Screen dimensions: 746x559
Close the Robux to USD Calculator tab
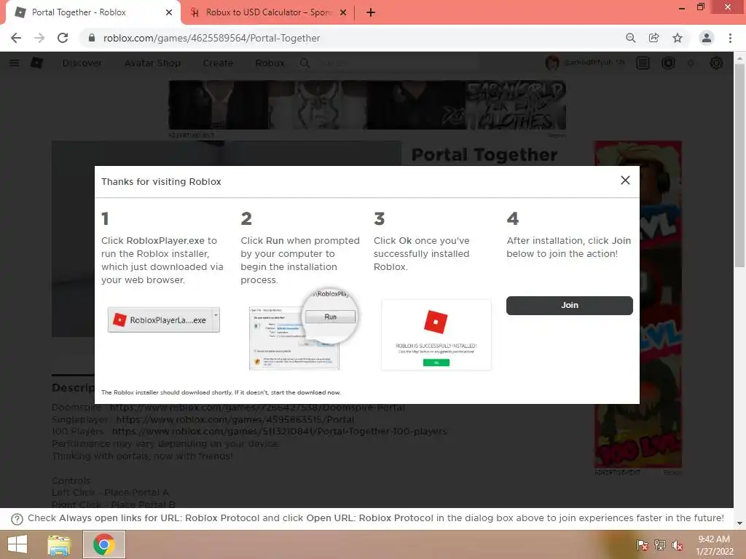click(x=343, y=12)
